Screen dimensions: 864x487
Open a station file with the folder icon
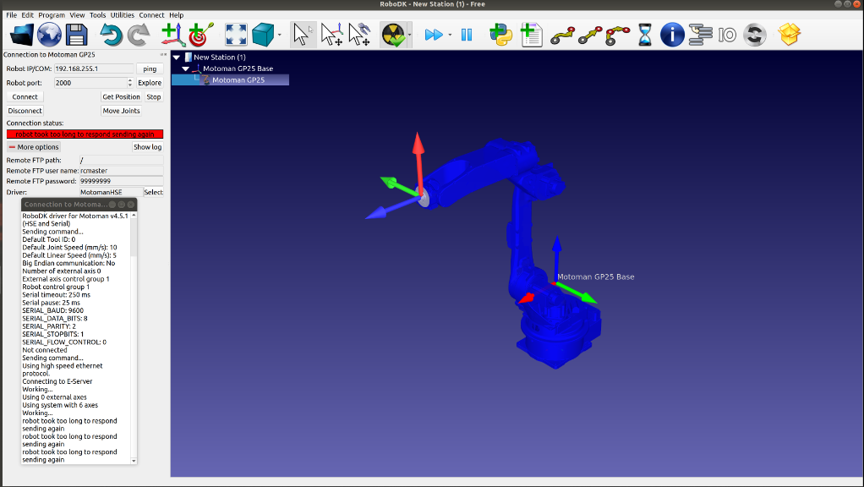point(21,35)
